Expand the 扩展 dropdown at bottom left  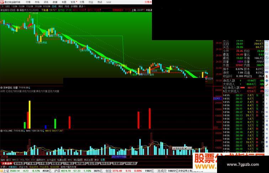pos(3,167)
